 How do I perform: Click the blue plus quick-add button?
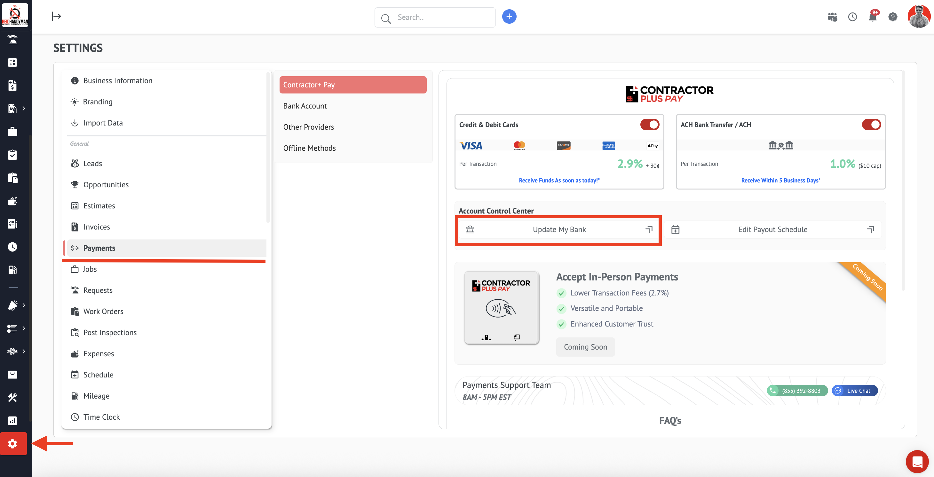coord(509,17)
